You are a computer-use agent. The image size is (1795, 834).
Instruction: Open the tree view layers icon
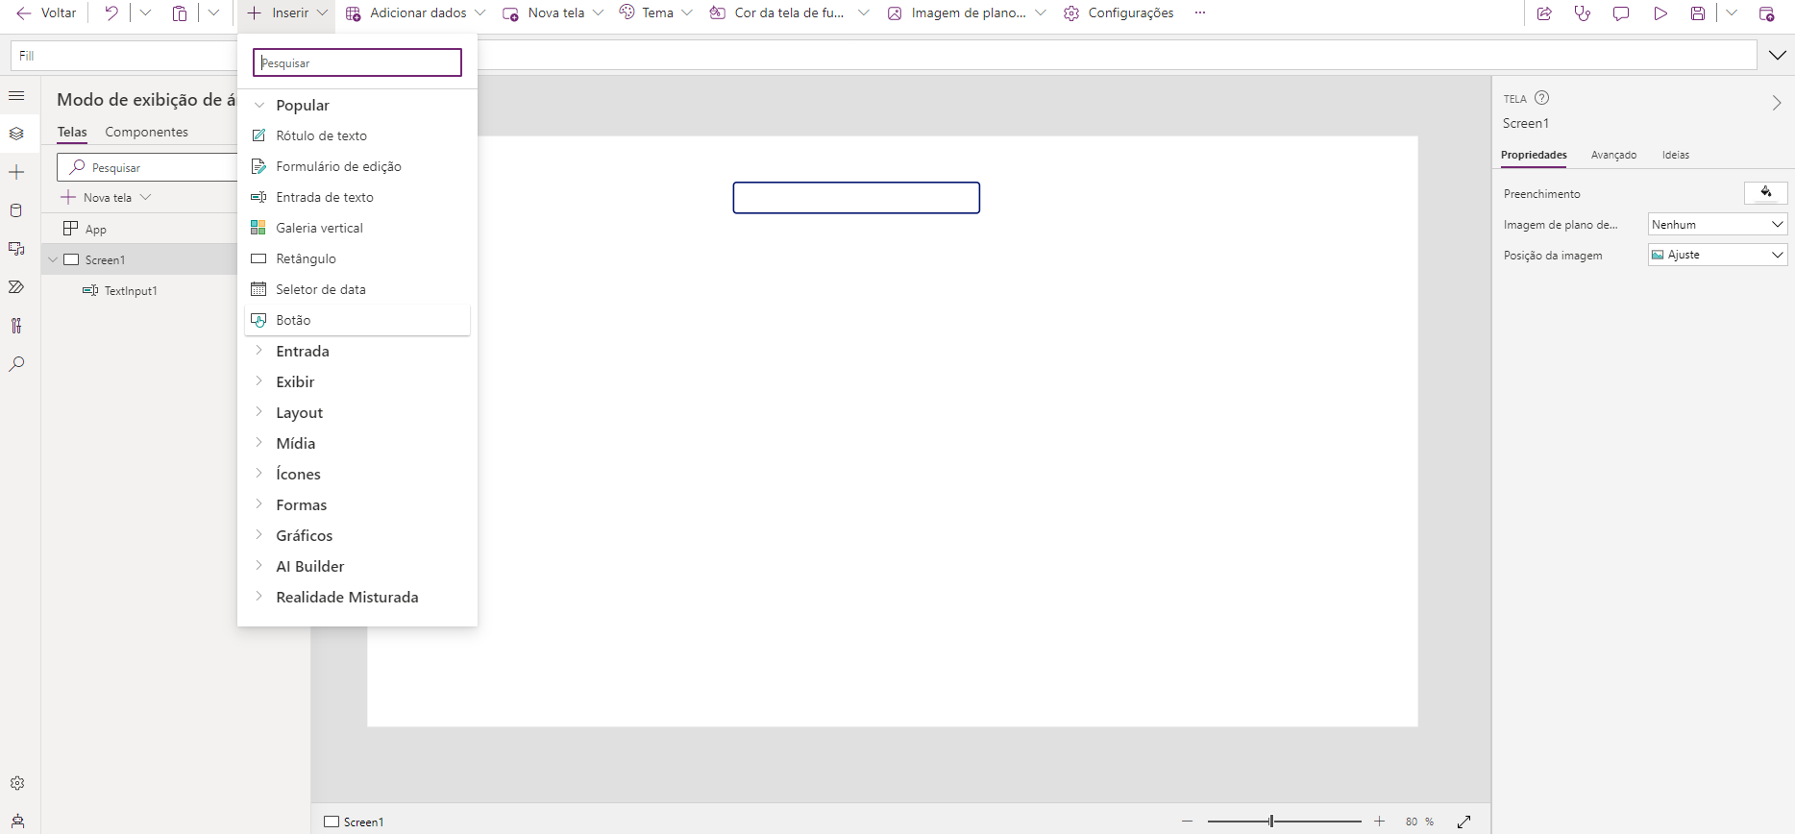(16, 134)
